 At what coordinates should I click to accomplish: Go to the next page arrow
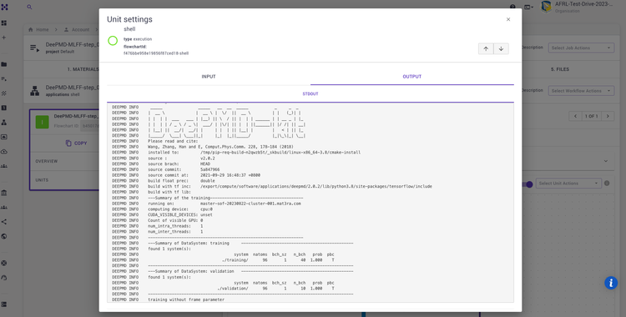pyautogui.click(x=608, y=116)
